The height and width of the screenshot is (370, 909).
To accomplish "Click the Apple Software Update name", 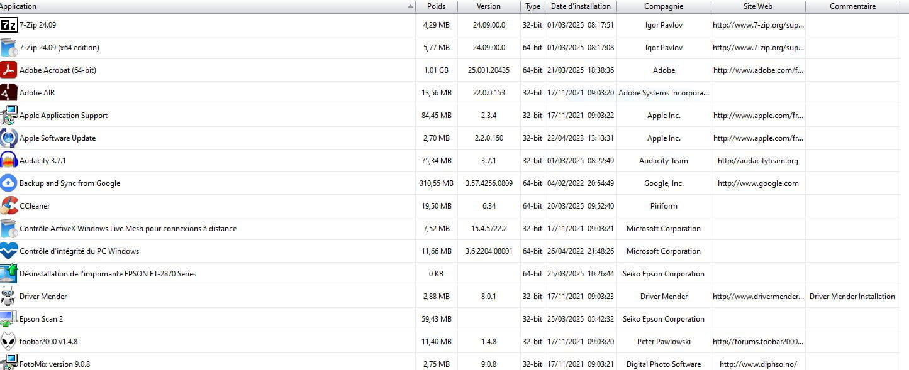I will click(58, 138).
